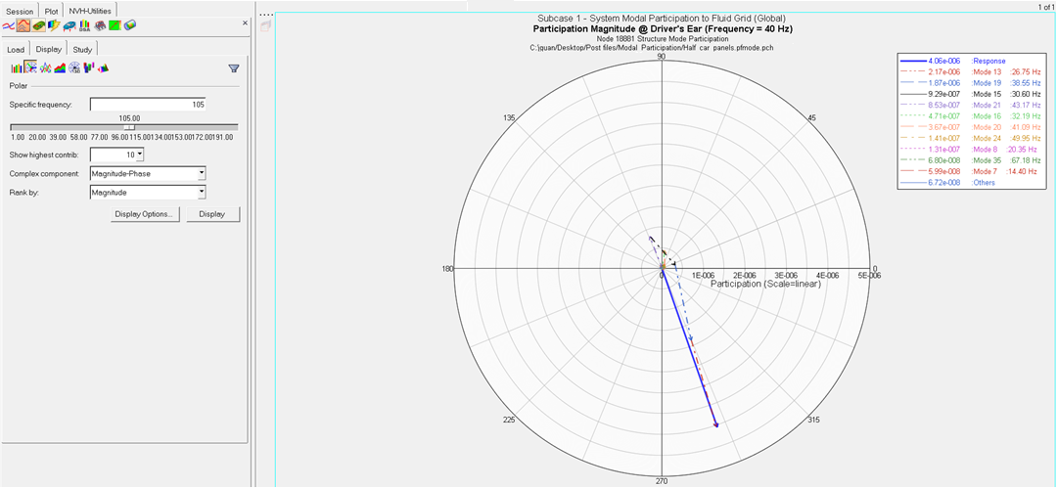The height and width of the screenshot is (489, 1057).
Task: Select the Others legend entry
Action: click(947, 182)
